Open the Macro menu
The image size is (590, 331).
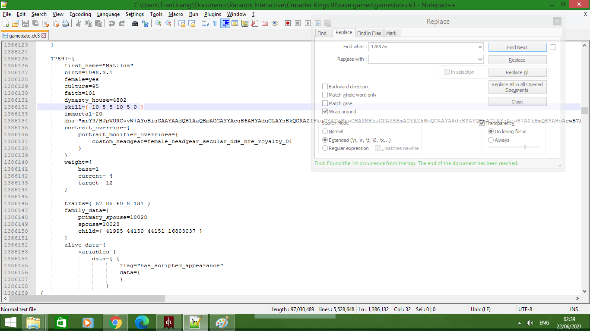(176, 14)
